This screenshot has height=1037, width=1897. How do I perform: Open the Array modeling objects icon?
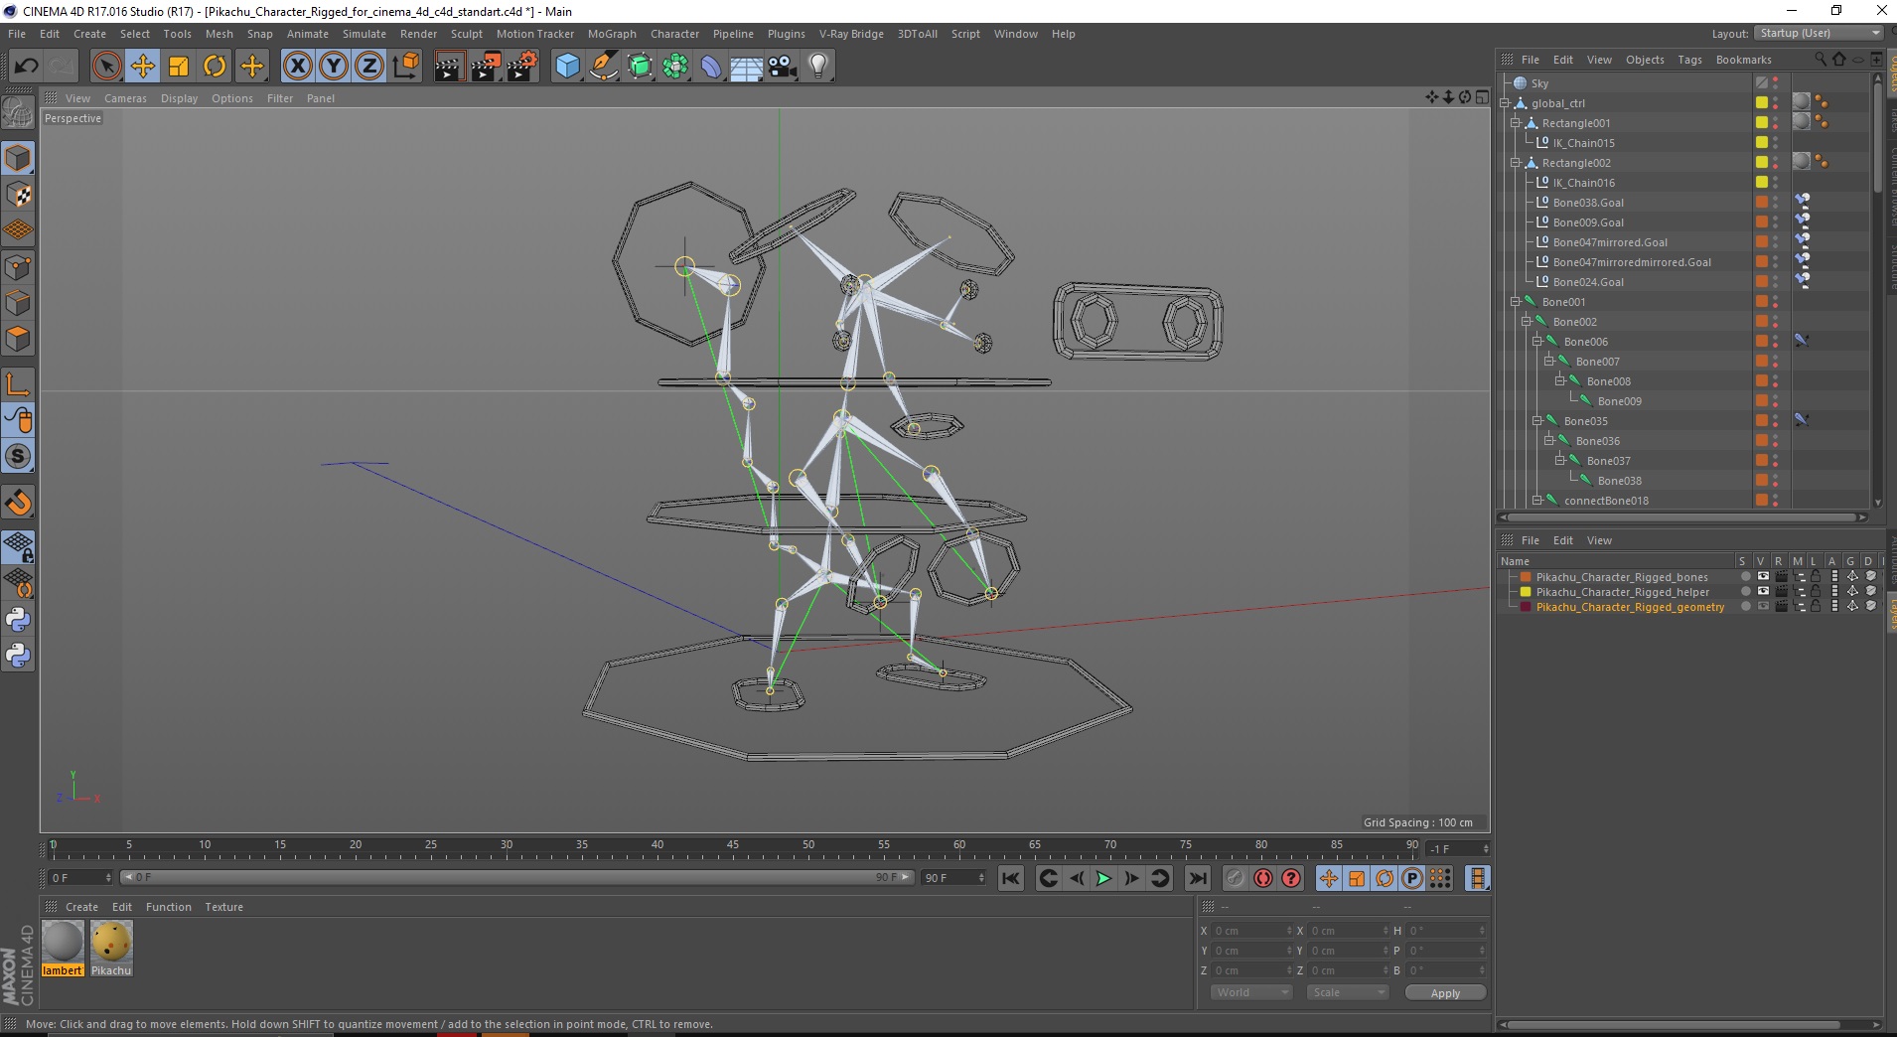(x=676, y=67)
